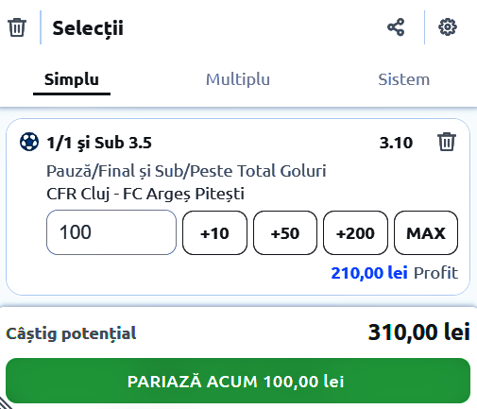Click the 3.10 odds value

[396, 143]
